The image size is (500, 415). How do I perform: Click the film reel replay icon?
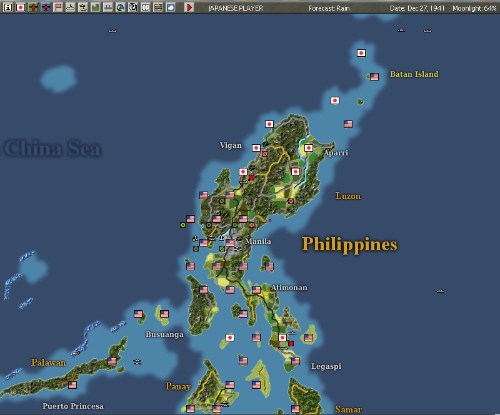click(132, 7)
